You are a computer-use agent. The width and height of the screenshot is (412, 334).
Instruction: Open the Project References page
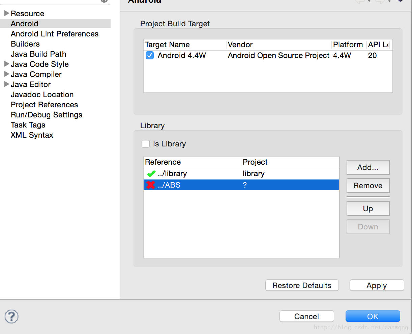[44, 105]
